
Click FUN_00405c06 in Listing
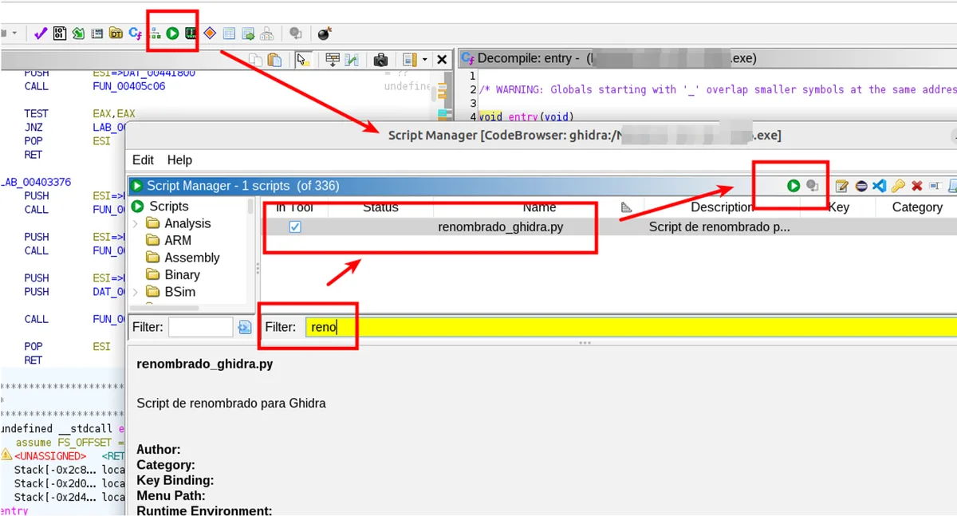coord(128,86)
